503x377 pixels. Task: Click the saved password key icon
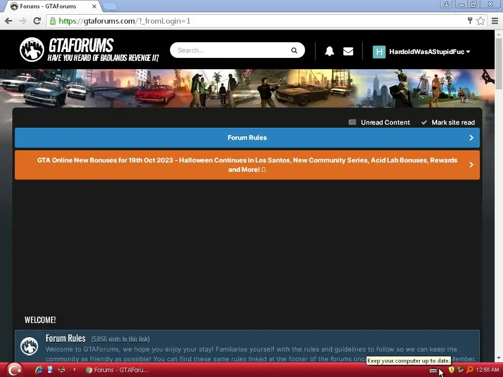[x=470, y=21]
